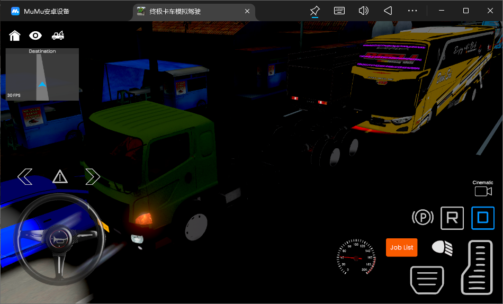Engage the parking brake button
Image resolution: width=503 pixels, height=304 pixels.
(x=423, y=217)
